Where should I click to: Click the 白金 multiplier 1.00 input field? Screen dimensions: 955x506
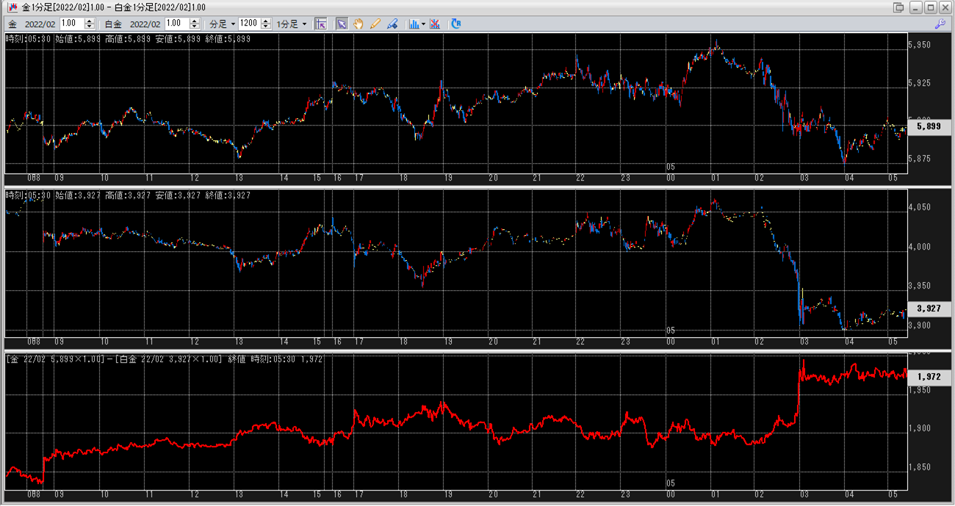point(177,24)
